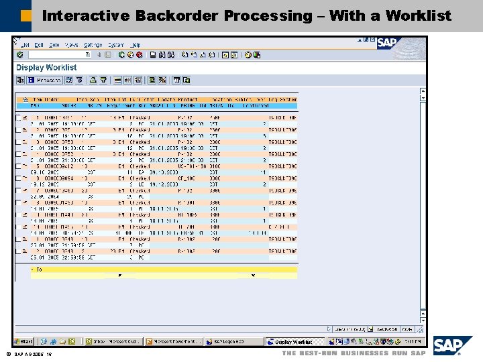Open the List menu

point(25,45)
